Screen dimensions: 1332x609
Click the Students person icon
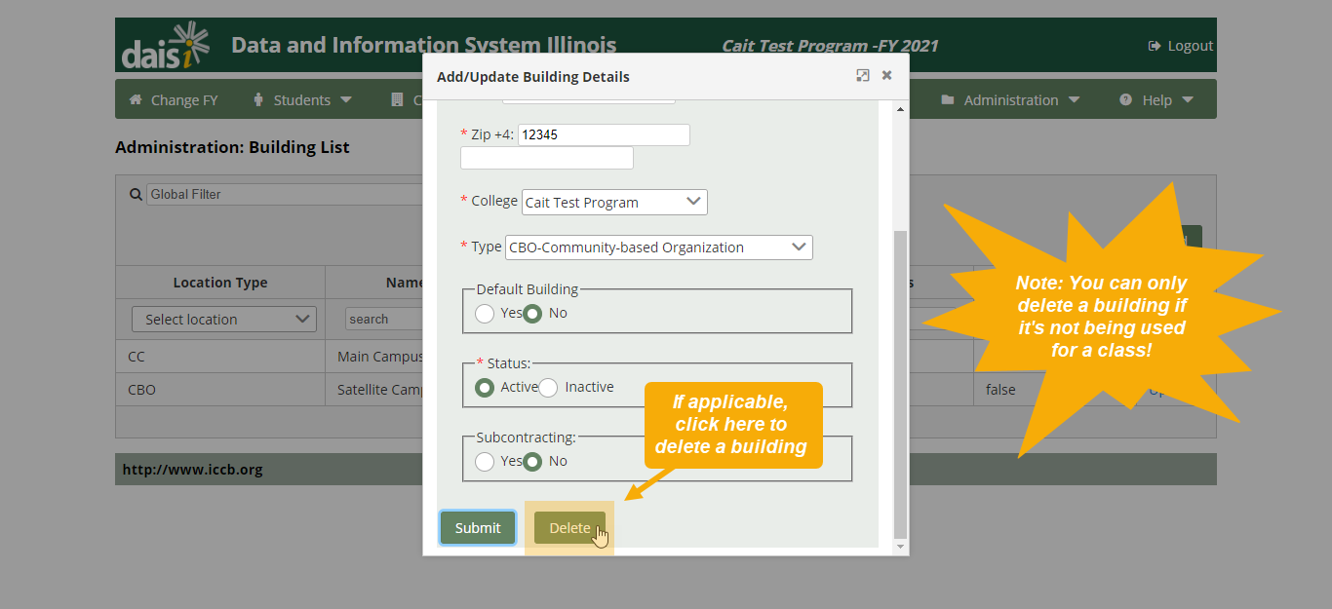click(x=256, y=98)
